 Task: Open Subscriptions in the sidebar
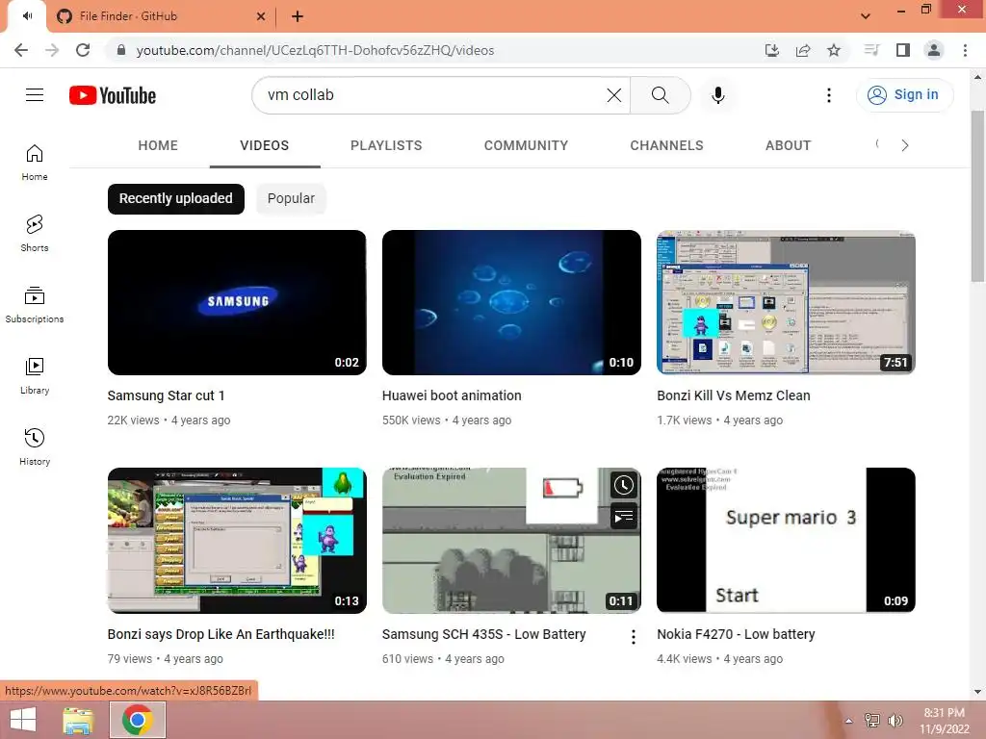pos(35,305)
